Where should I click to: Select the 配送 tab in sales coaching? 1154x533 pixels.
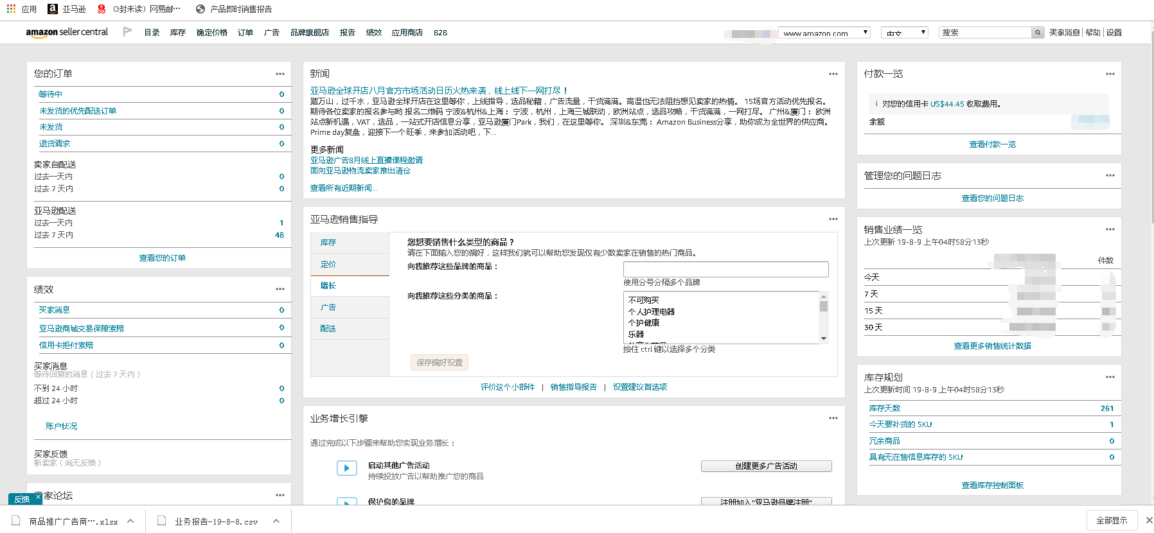tap(350, 329)
